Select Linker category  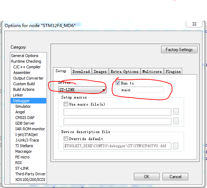tap(18, 95)
